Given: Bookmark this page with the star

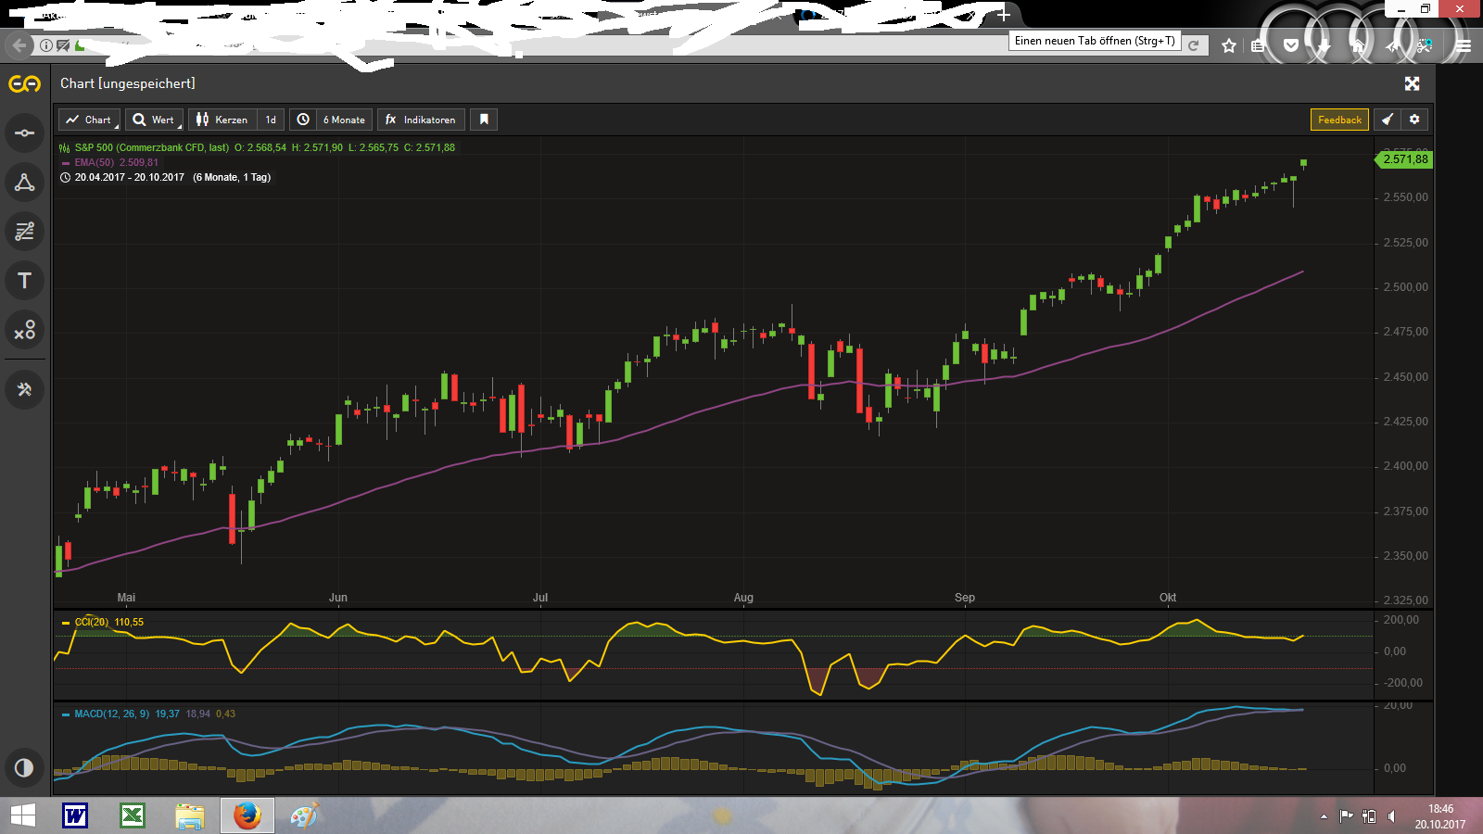Looking at the screenshot, I should pyautogui.click(x=1229, y=45).
